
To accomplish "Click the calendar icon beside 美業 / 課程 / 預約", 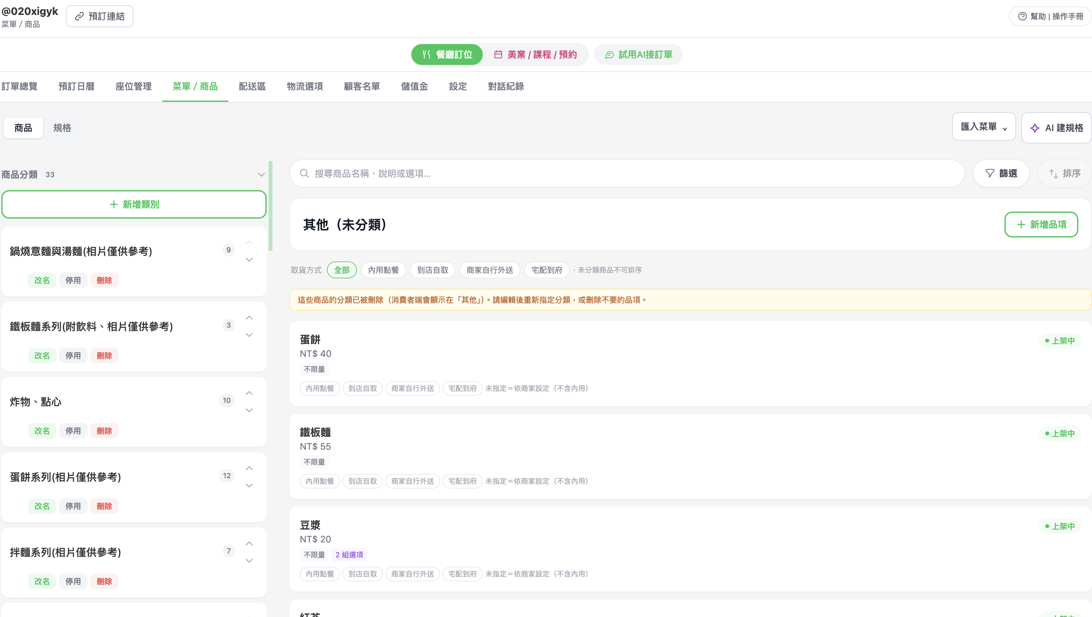I will click(498, 55).
